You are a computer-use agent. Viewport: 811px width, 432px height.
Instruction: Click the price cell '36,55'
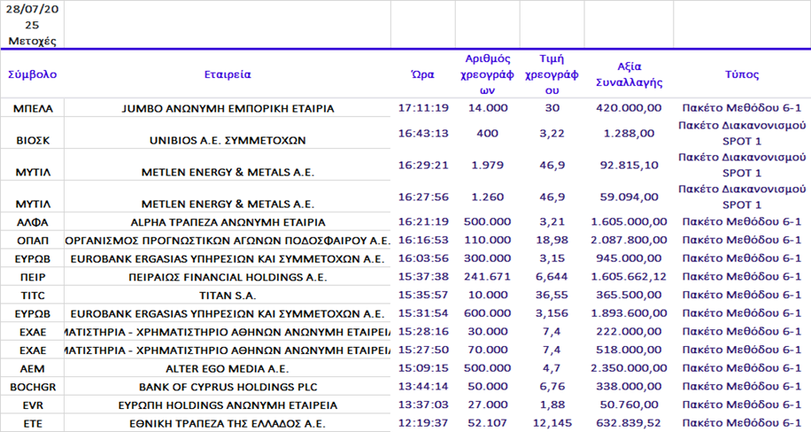tap(552, 295)
